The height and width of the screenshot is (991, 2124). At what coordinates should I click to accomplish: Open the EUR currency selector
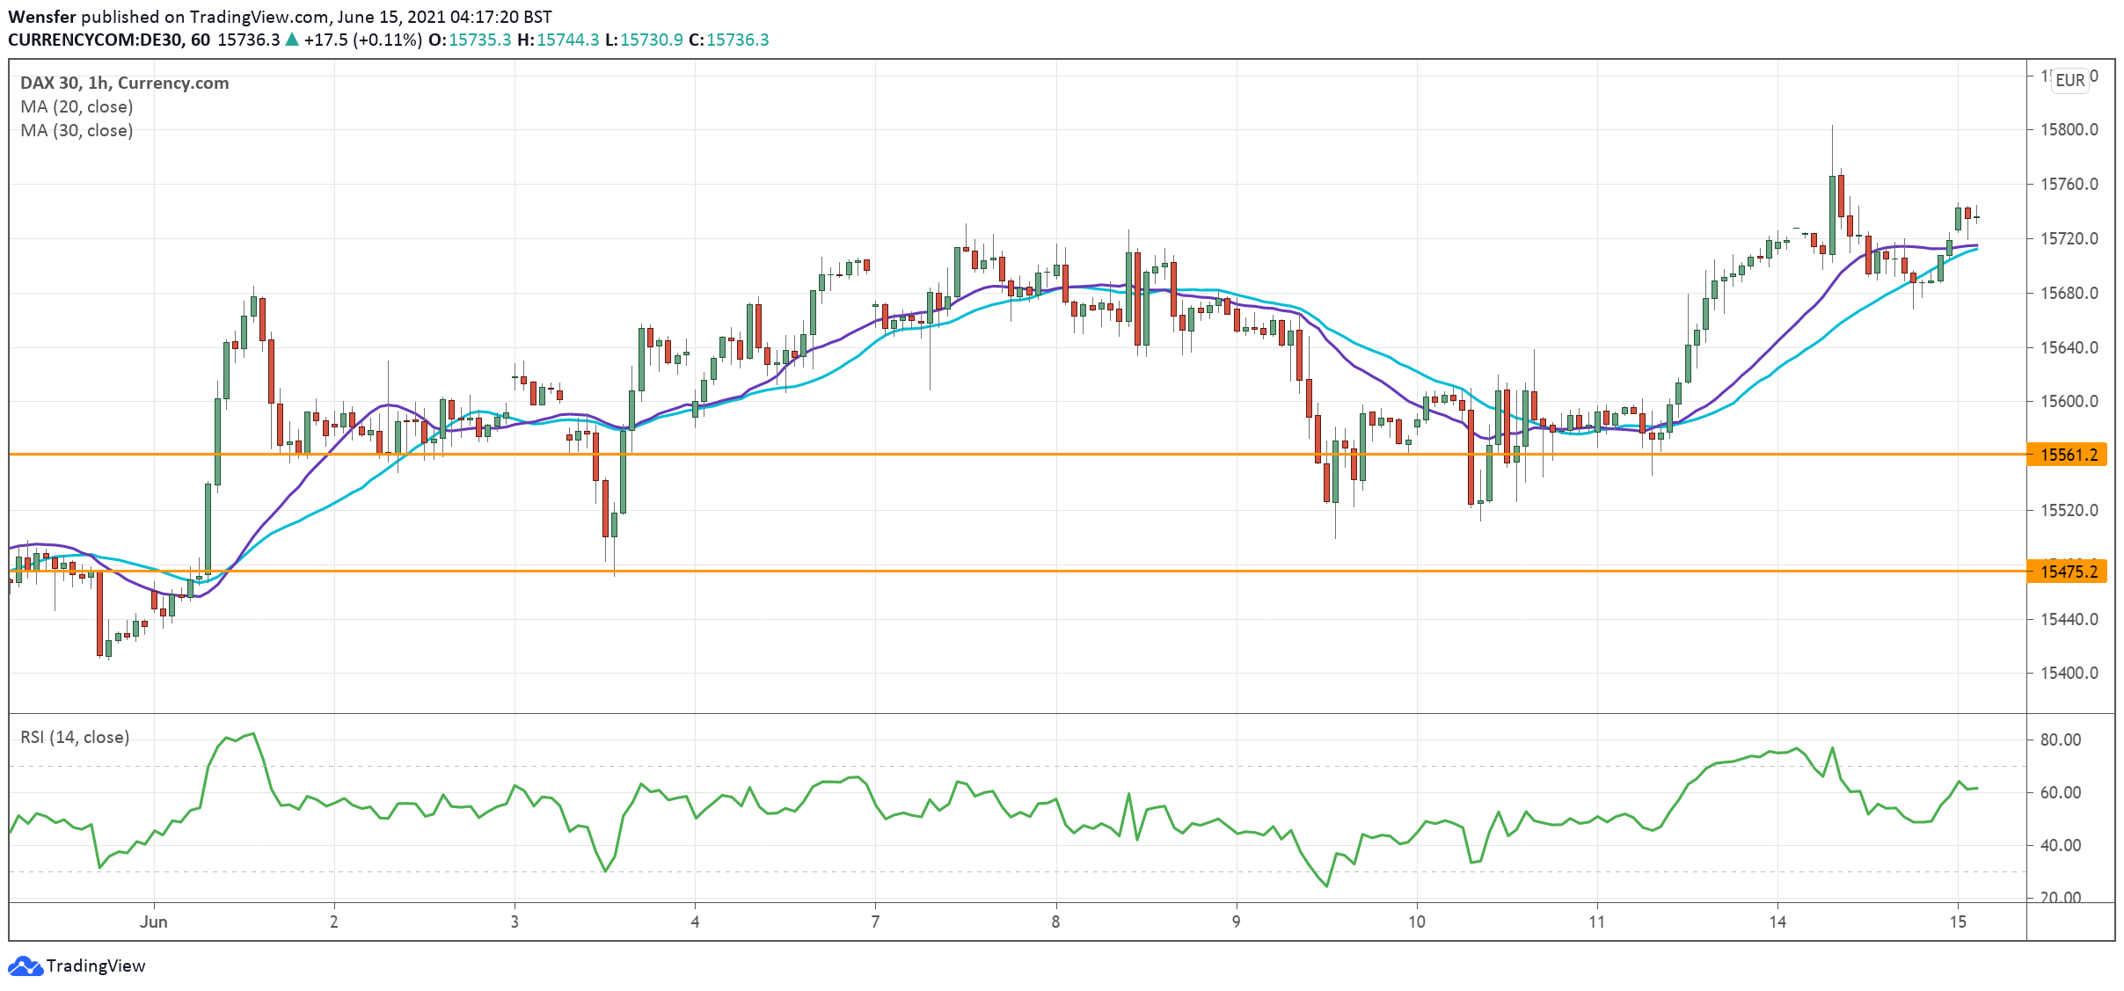(x=2069, y=80)
